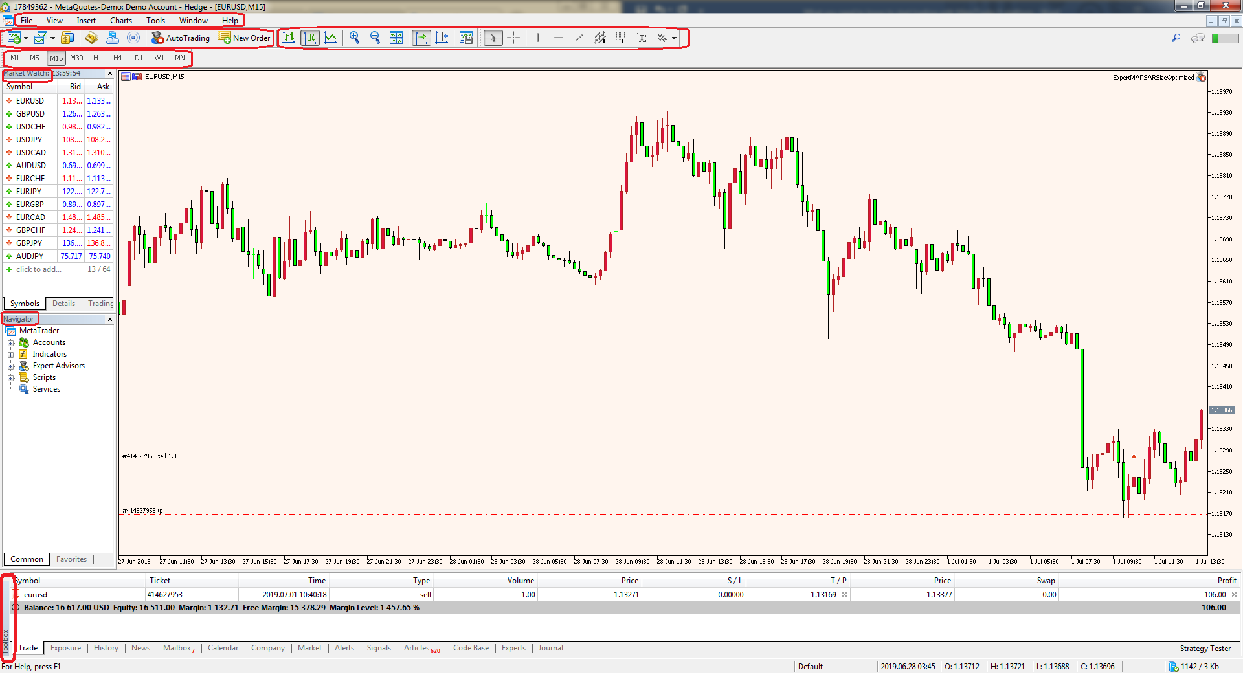The image size is (1243, 699).
Task: Remove take profit with T/P cross
Action: (x=844, y=595)
